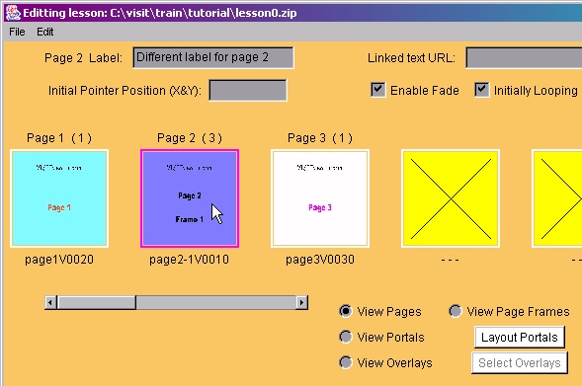The height and width of the screenshot is (386, 582).
Task: Click the page2-1V0010 caption text
Action: tap(190, 260)
